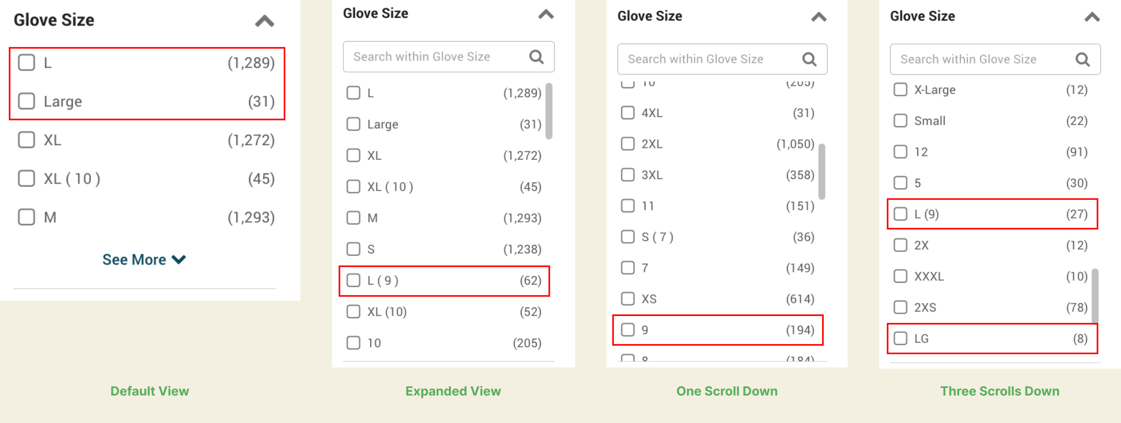Click the magnifying glass in the One Scroll Down panel
The image size is (1121, 423).
point(809,59)
